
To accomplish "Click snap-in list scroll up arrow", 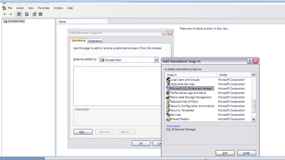I will coord(253,75).
